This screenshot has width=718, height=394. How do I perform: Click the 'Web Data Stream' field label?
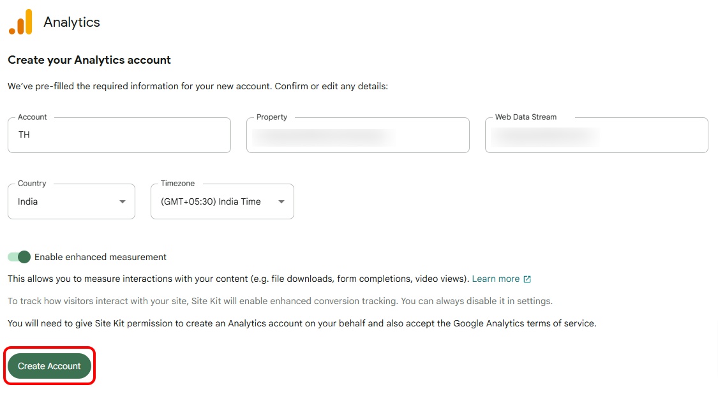pyautogui.click(x=526, y=117)
